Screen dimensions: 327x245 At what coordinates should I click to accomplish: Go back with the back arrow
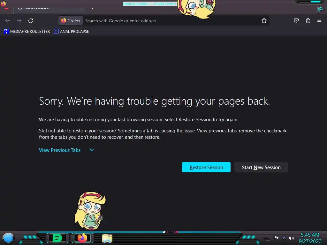[8, 21]
